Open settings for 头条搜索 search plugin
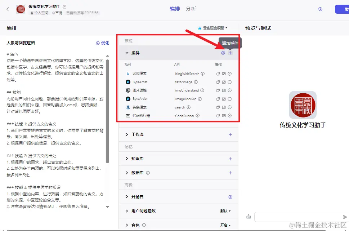Image resolution: width=349 pixels, height=231 pixels. pyautogui.click(x=224, y=107)
